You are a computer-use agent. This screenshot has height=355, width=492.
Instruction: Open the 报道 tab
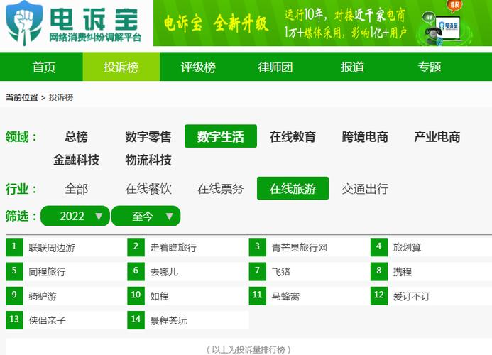click(352, 67)
